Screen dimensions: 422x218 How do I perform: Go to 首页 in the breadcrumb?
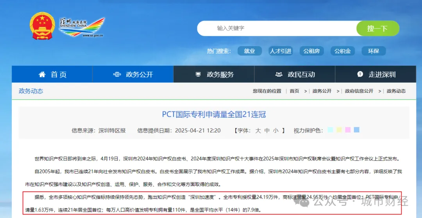pos(294,91)
